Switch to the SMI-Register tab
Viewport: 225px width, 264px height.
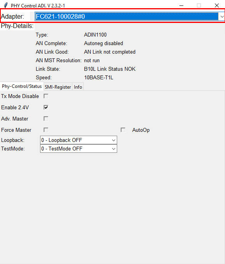[x=58, y=87]
